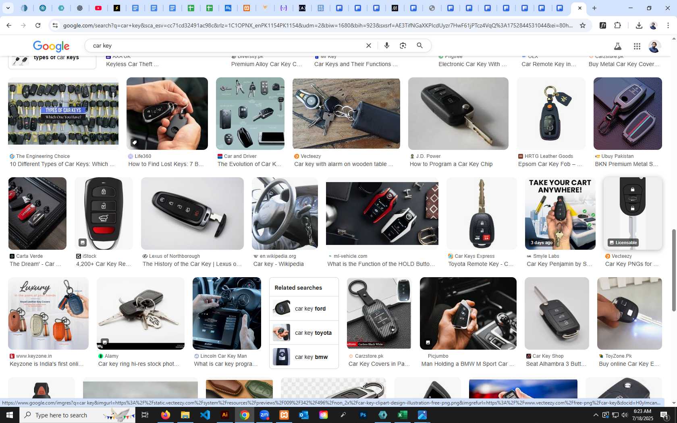
Task: Click the Google logo
Action: [51, 46]
